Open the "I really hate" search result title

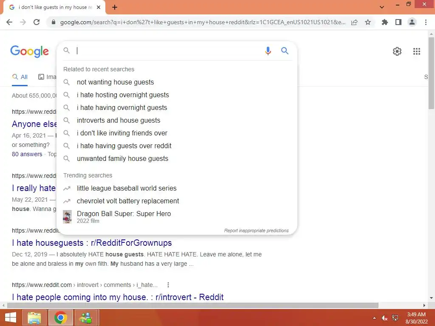click(34, 188)
